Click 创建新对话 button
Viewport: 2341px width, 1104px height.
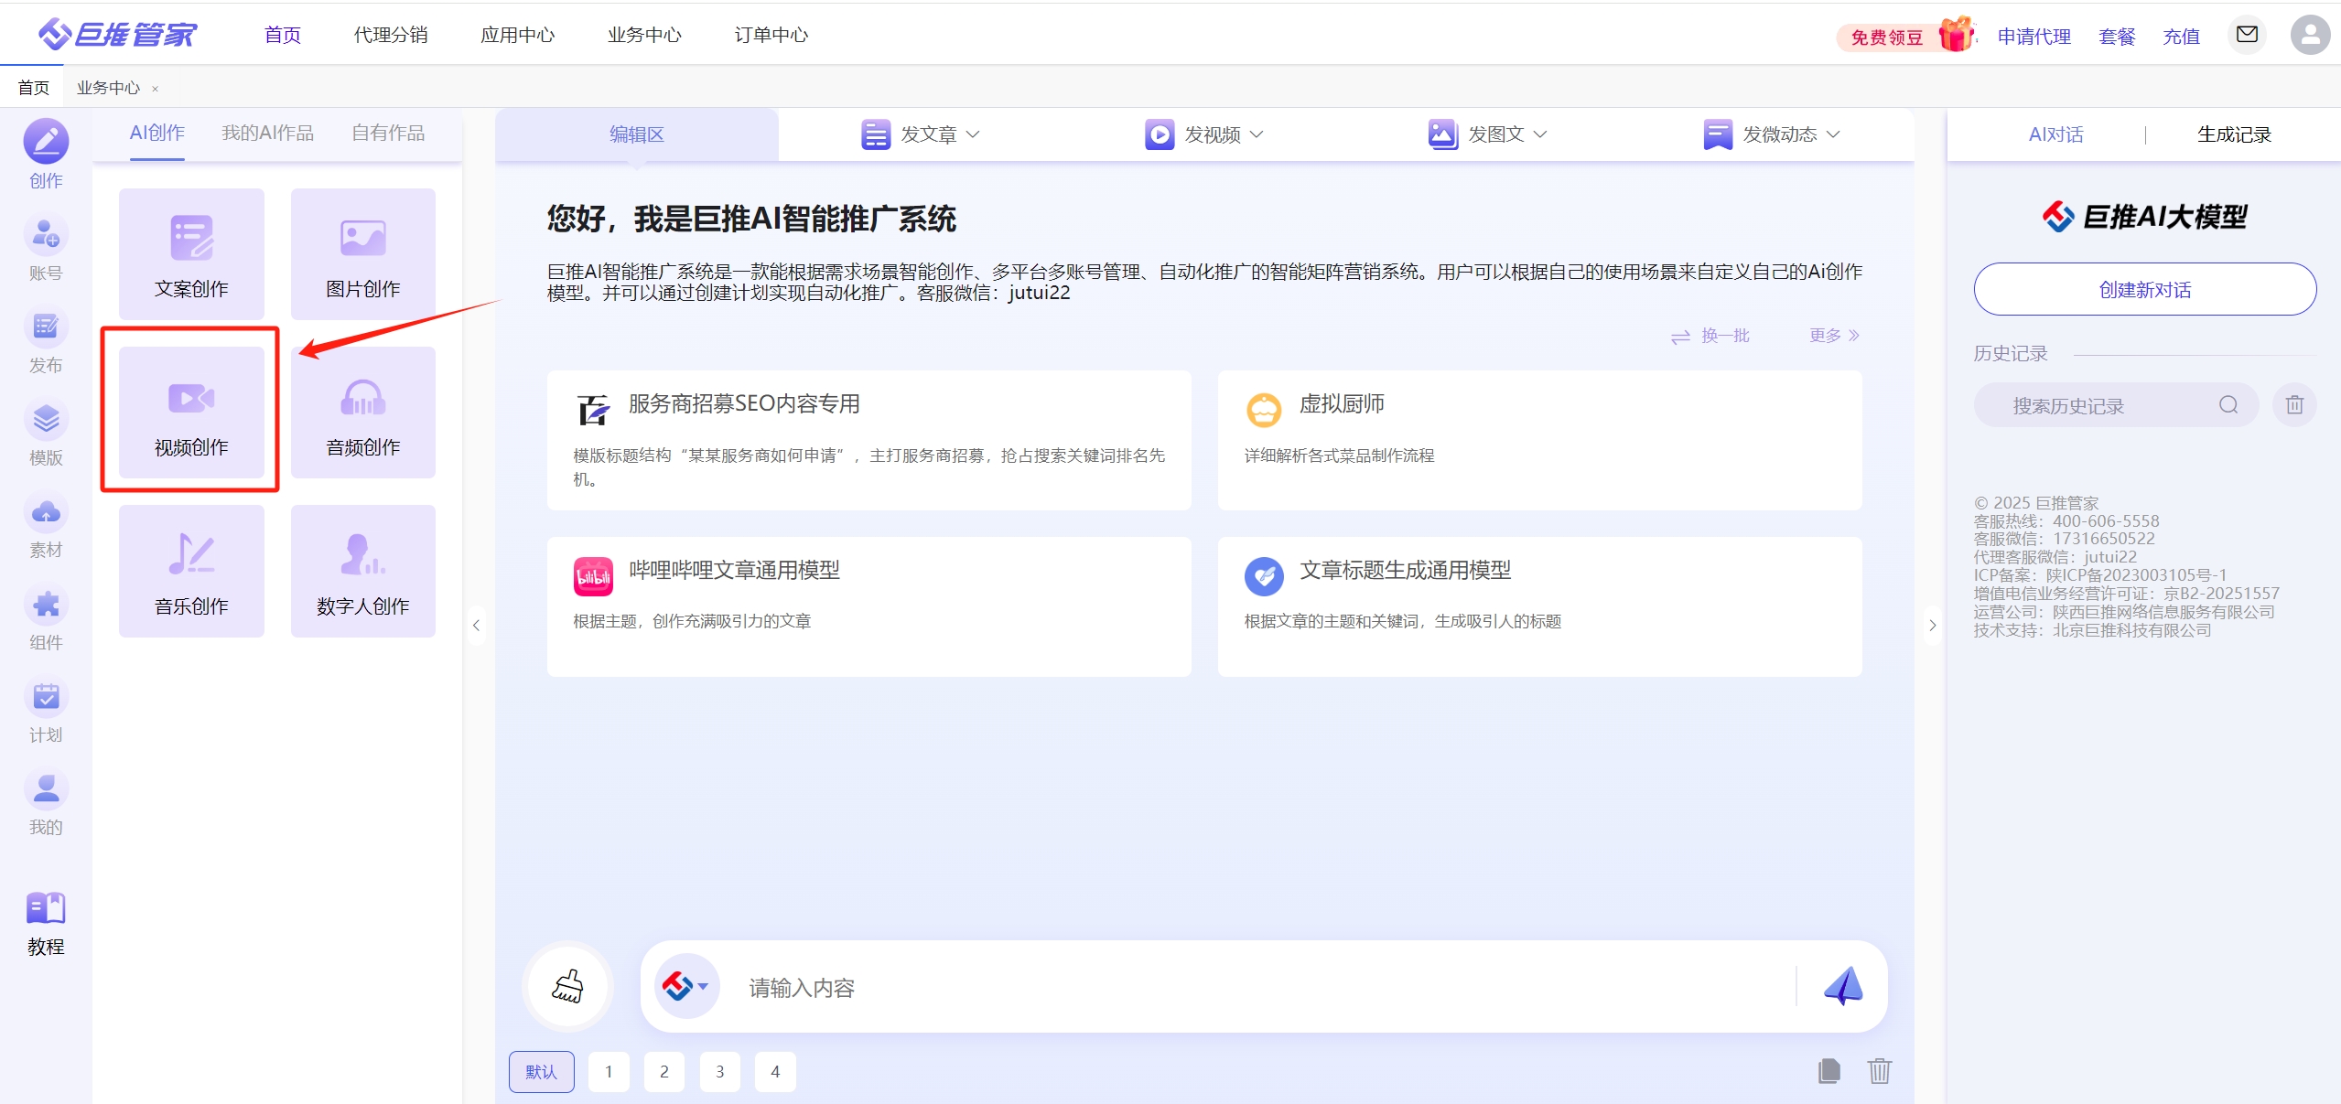click(2144, 290)
